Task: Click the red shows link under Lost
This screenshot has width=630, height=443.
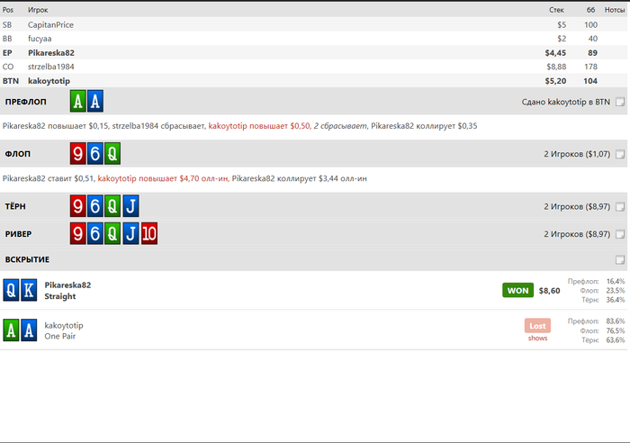Action: click(537, 338)
